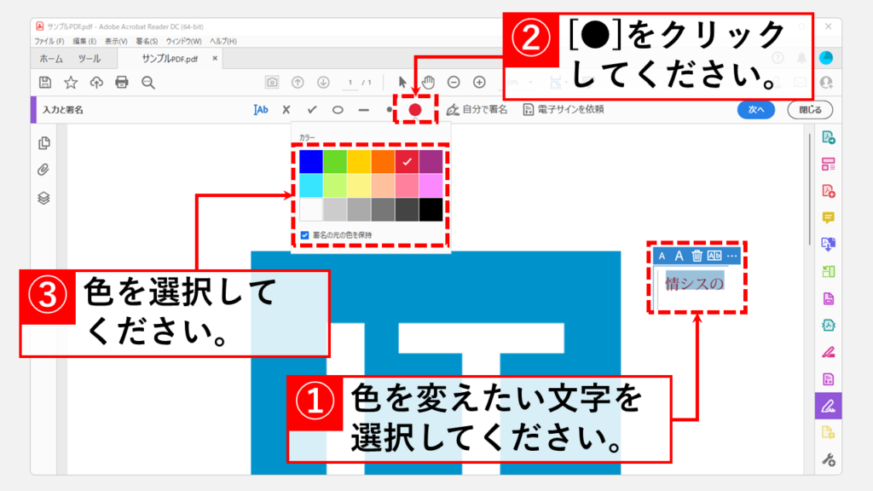The image size is (873, 491).
Task: Open the attachments paperclip panel
Action: [x=44, y=170]
